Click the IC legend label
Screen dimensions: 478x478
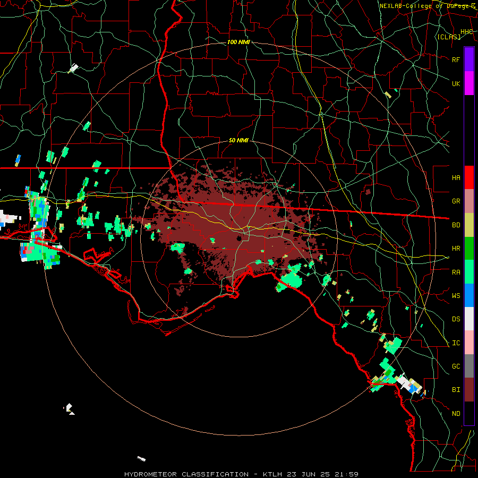coord(456,343)
